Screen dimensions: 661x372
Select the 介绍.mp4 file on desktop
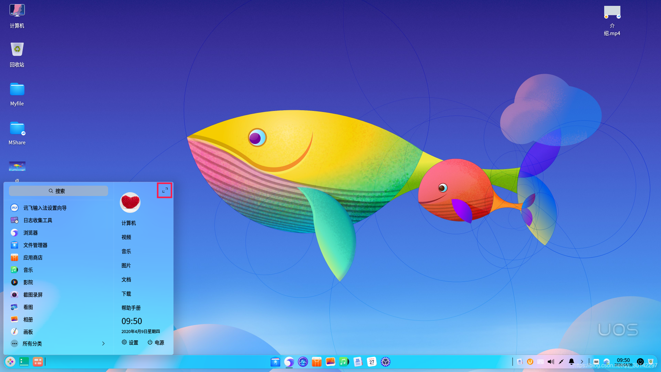click(x=612, y=21)
